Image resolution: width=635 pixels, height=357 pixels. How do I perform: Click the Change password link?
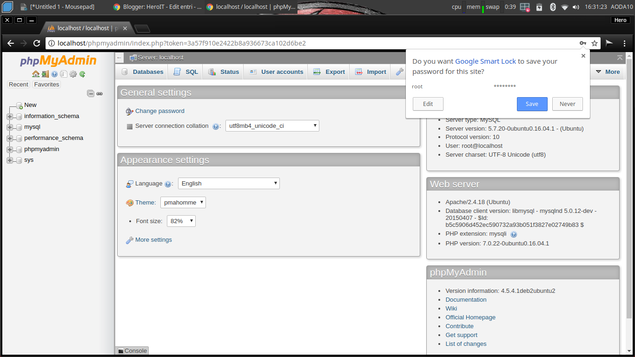pyautogui.click(x=160, y=111)
